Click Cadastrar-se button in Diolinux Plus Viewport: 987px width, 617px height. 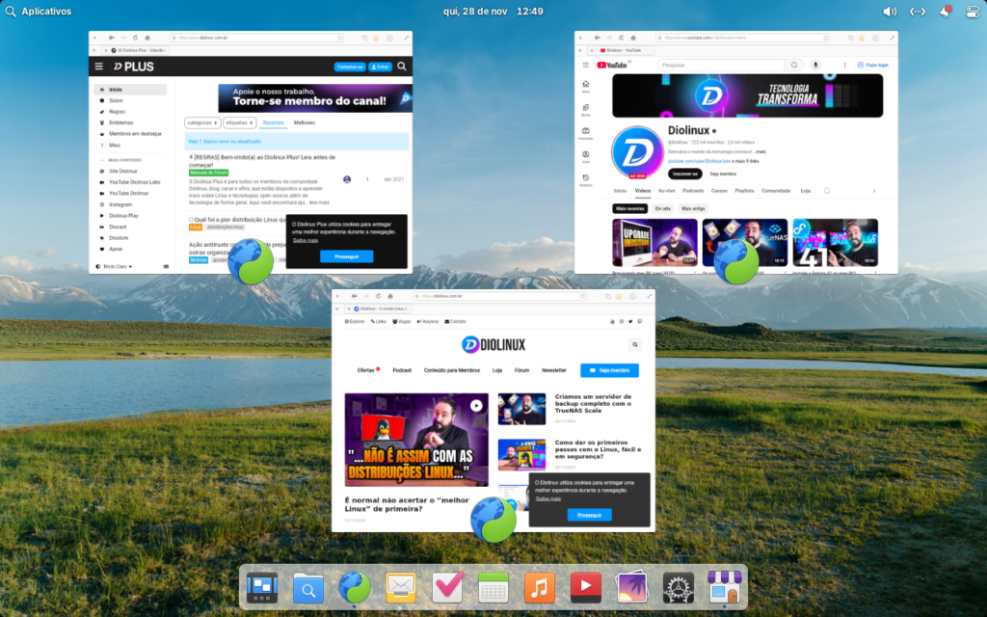point(350,67)
